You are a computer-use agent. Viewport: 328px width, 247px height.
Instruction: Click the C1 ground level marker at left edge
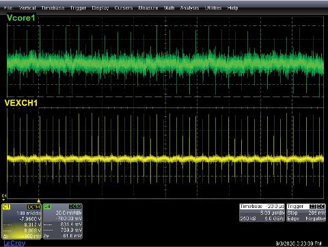pyautogui.click(x=4, y=197)
